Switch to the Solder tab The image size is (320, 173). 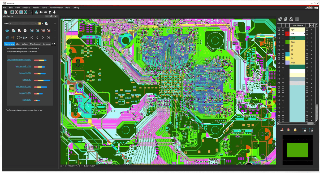pos(25,44)
